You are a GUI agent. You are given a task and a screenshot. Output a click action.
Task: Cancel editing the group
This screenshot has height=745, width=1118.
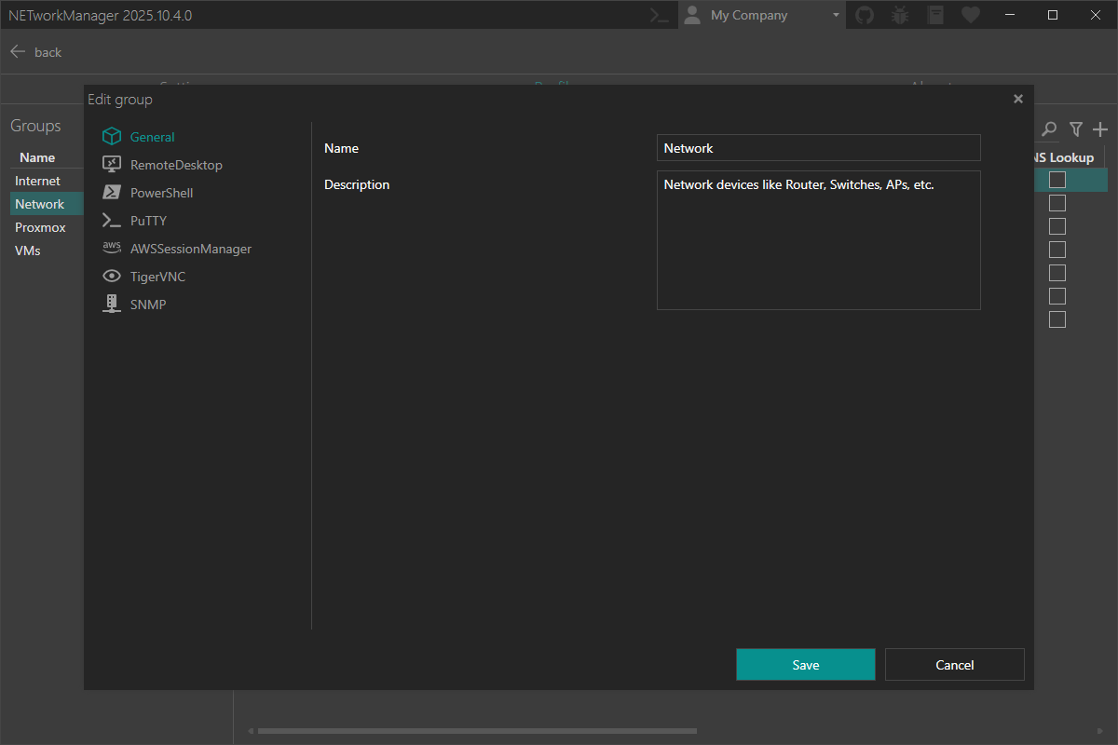pos(954,664)
